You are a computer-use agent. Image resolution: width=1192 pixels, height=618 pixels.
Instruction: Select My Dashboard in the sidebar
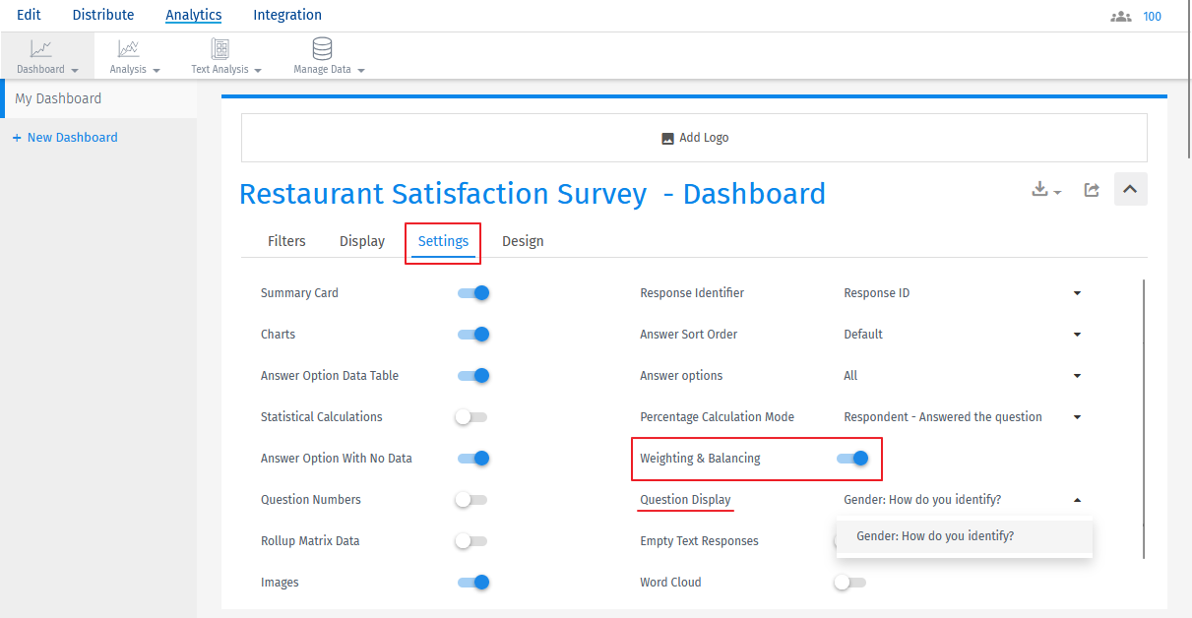(x=98, y=98)
